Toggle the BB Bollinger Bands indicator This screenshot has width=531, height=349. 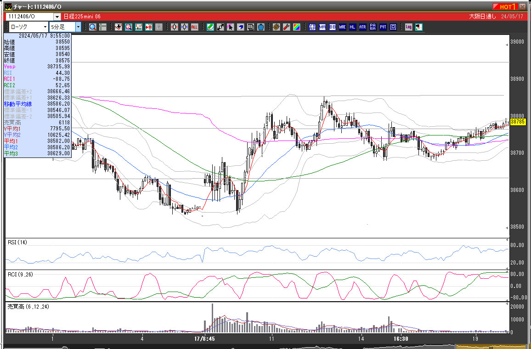tap(333, 27)
